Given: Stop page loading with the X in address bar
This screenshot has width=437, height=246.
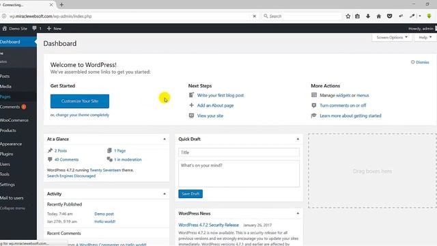Looking at the screenshot, I should 254,16.
